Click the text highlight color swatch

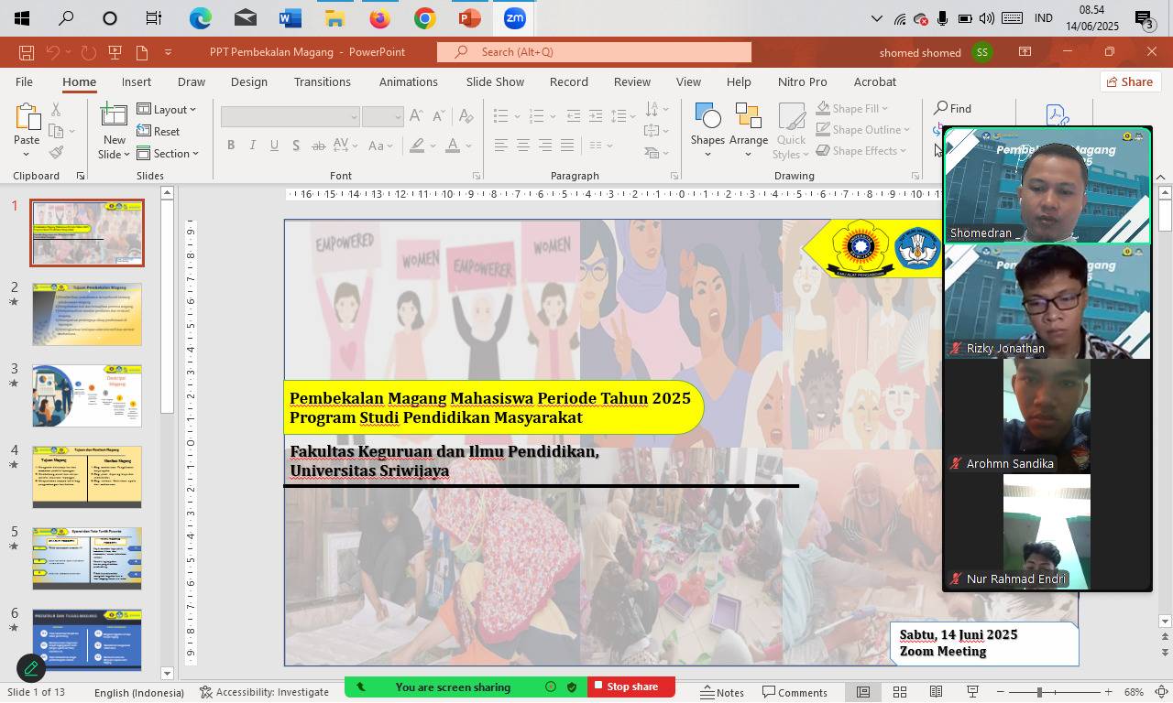417,146
